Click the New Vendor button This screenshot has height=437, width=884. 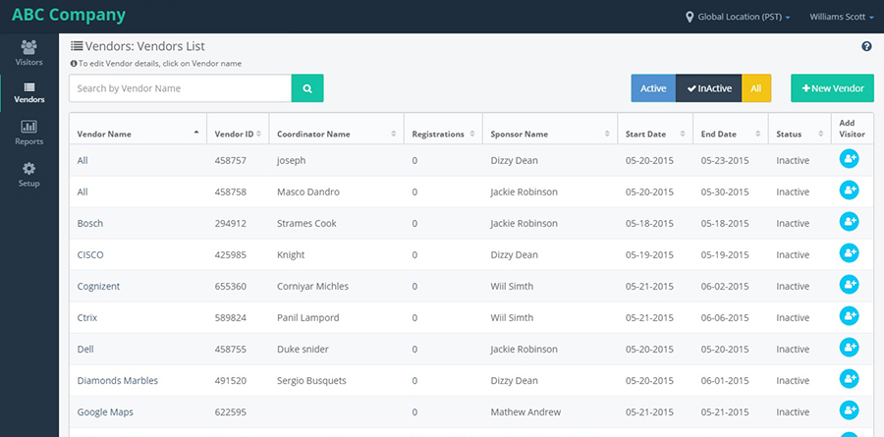tap(832, 88)
